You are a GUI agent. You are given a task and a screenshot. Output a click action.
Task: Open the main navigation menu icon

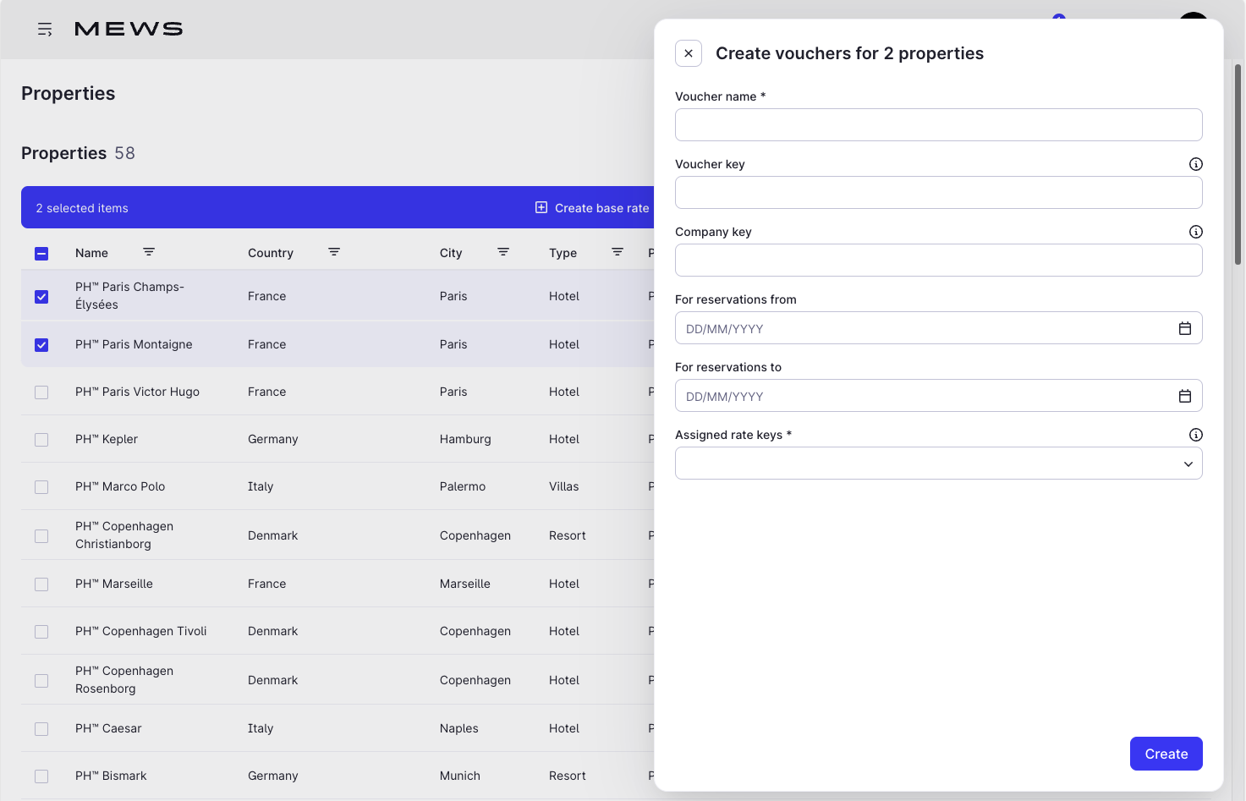coord(45,30)
